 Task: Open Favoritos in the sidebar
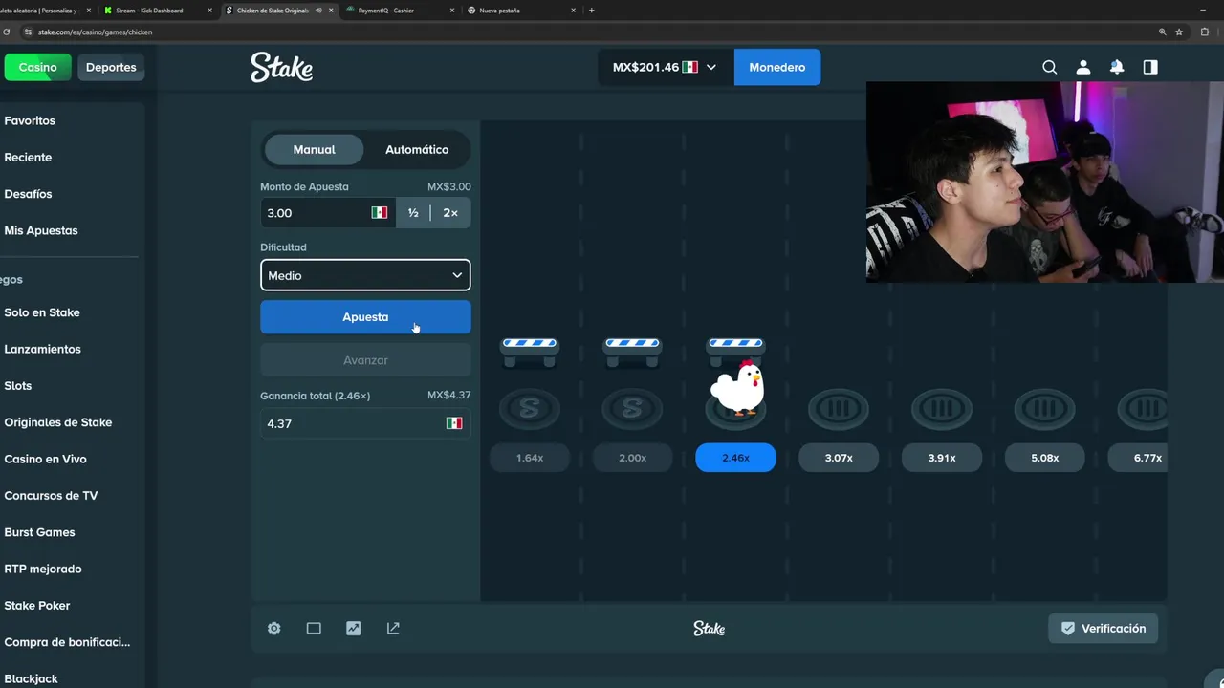(x=30, y=120)
